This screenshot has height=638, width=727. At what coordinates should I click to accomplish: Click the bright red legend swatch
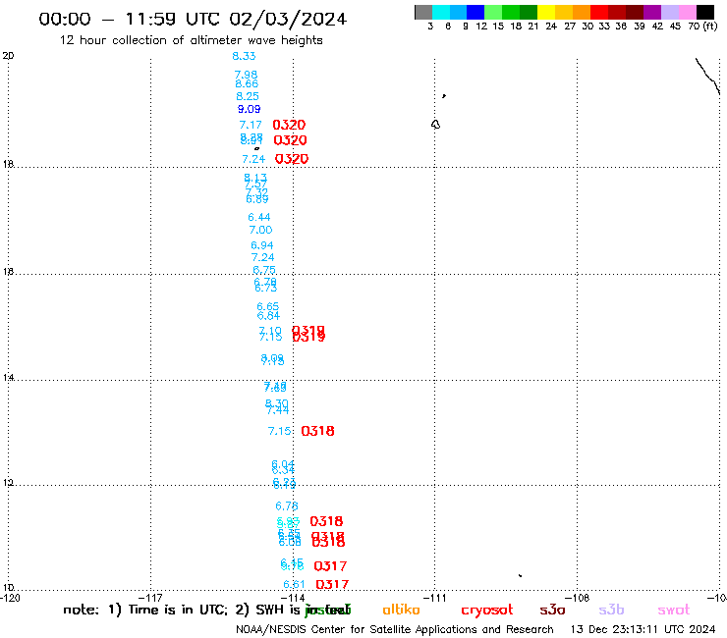pos(599,12)
